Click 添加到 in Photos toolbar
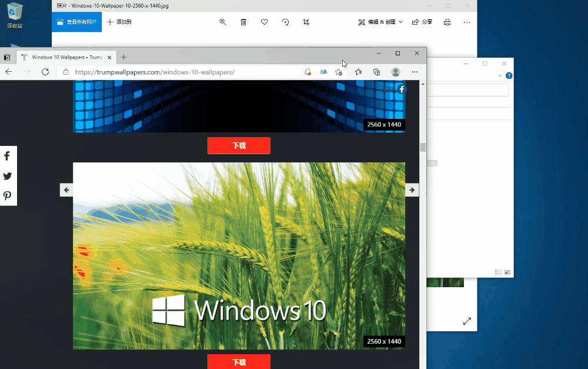 point(119,22)
